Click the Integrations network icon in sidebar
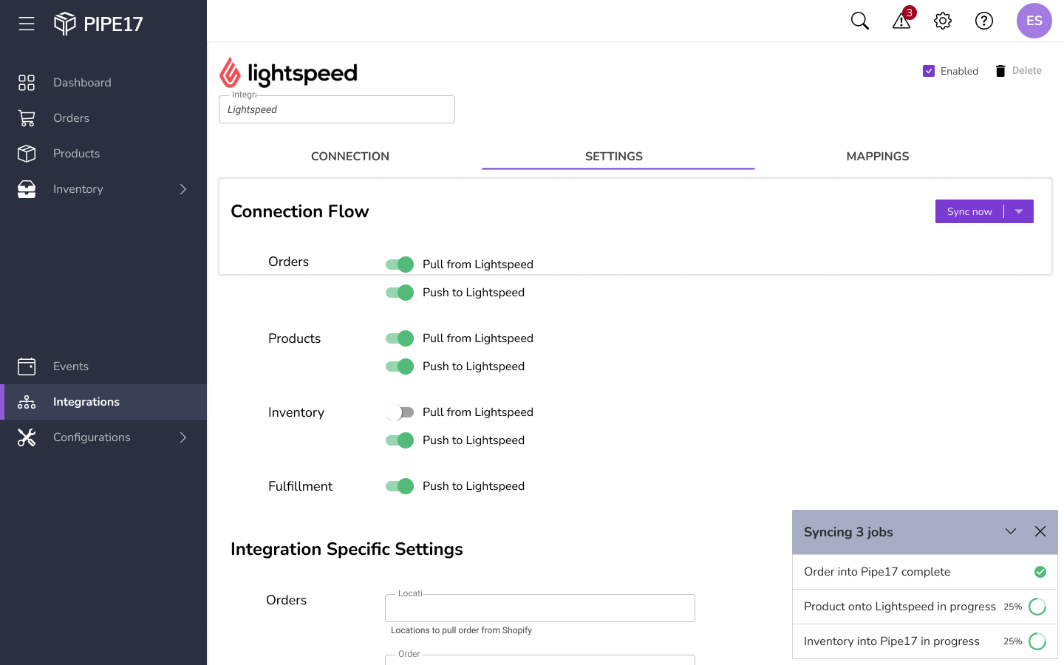Viewport: 1064px width, 665px height. (27, 402)
